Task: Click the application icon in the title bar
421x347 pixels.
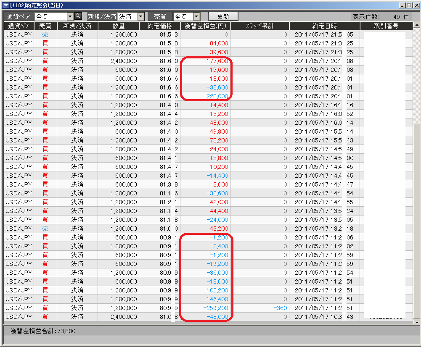Action: [5, 5]
